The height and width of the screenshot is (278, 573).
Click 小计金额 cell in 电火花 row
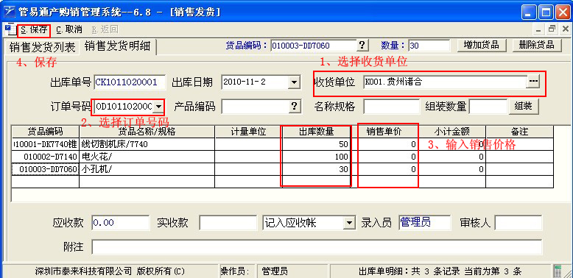click(x=452, y=157)
